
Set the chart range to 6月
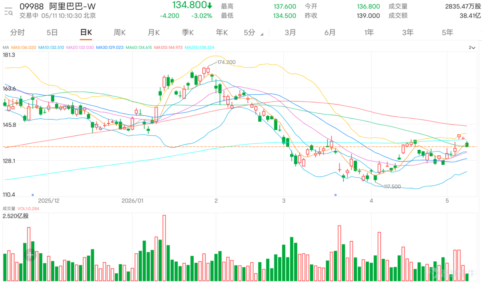pyautogui.click(x=330, y=32)
